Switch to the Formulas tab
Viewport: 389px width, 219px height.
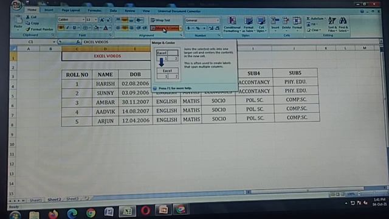pos(95,10)
